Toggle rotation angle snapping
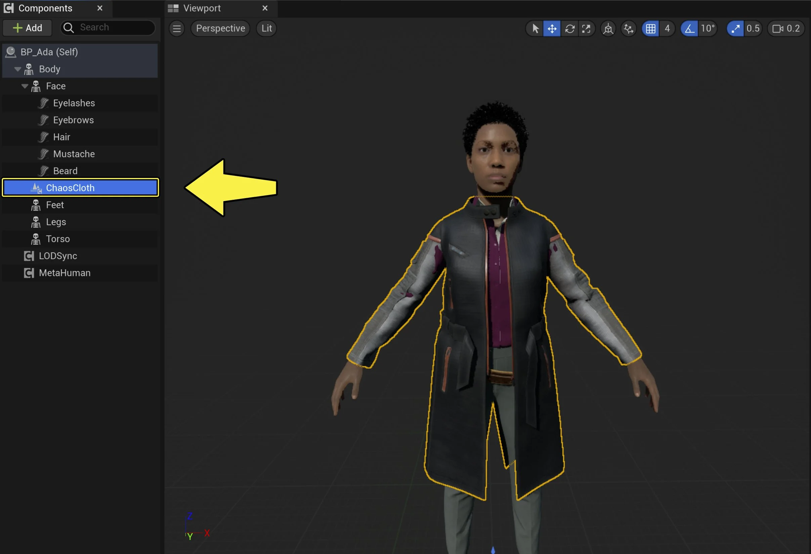Screen dimensions: 811x554 click(689, 28)
